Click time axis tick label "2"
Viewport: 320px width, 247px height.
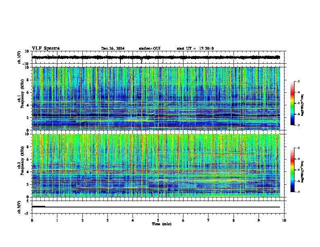(x=82, y=220)
